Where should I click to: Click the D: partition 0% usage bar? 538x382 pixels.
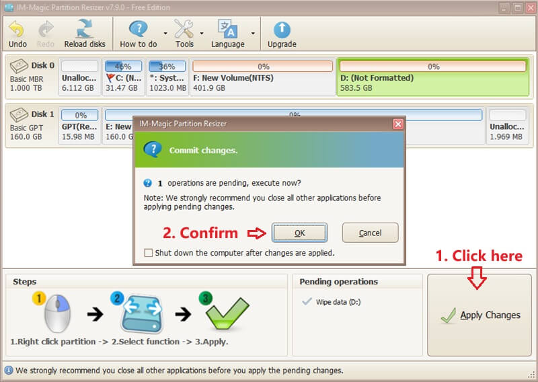(x=433, y=66)
